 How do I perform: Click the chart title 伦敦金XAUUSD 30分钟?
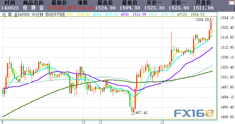23,14
